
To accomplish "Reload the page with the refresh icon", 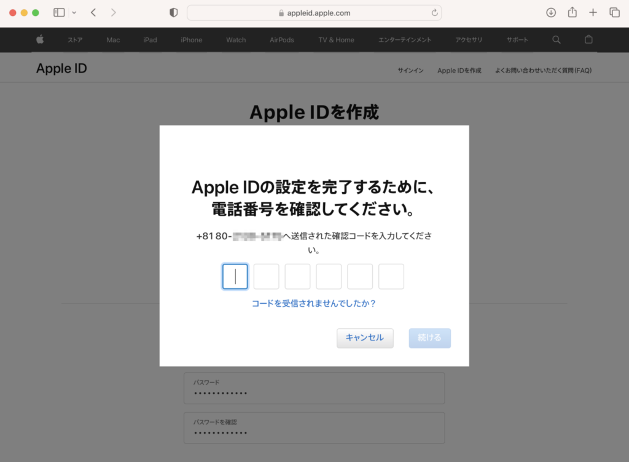I will (x=434, y=13).
